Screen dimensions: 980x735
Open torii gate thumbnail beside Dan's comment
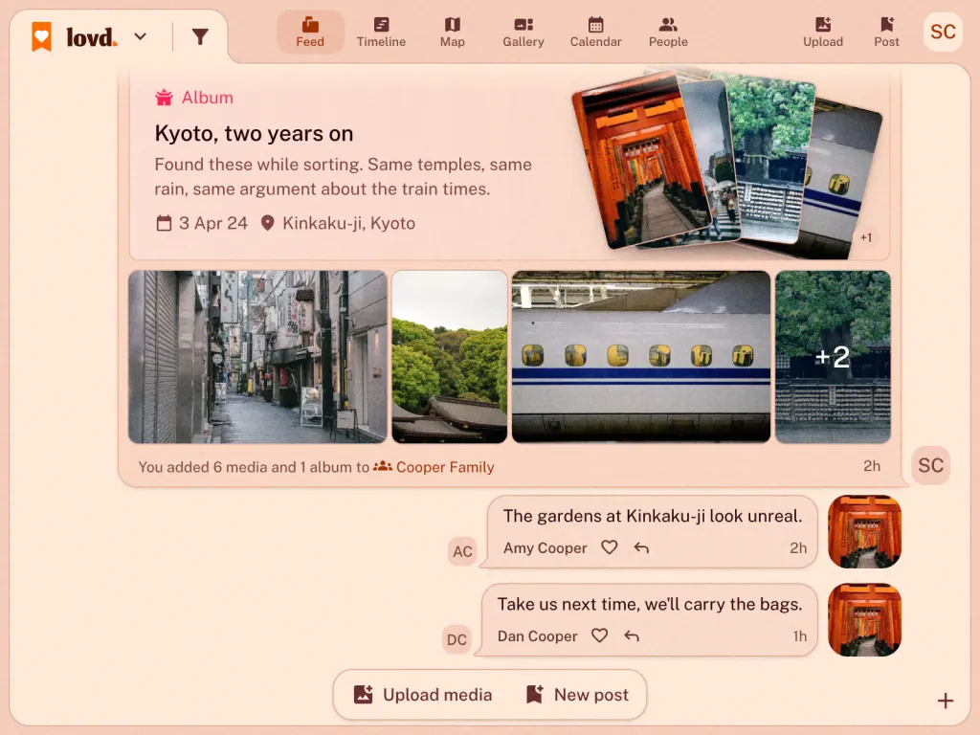tap(864, 620)
